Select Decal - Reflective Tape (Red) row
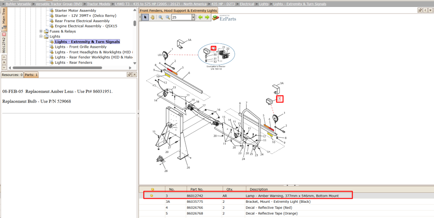The height and width of the screenshot is (218, 434). [286, 208]
